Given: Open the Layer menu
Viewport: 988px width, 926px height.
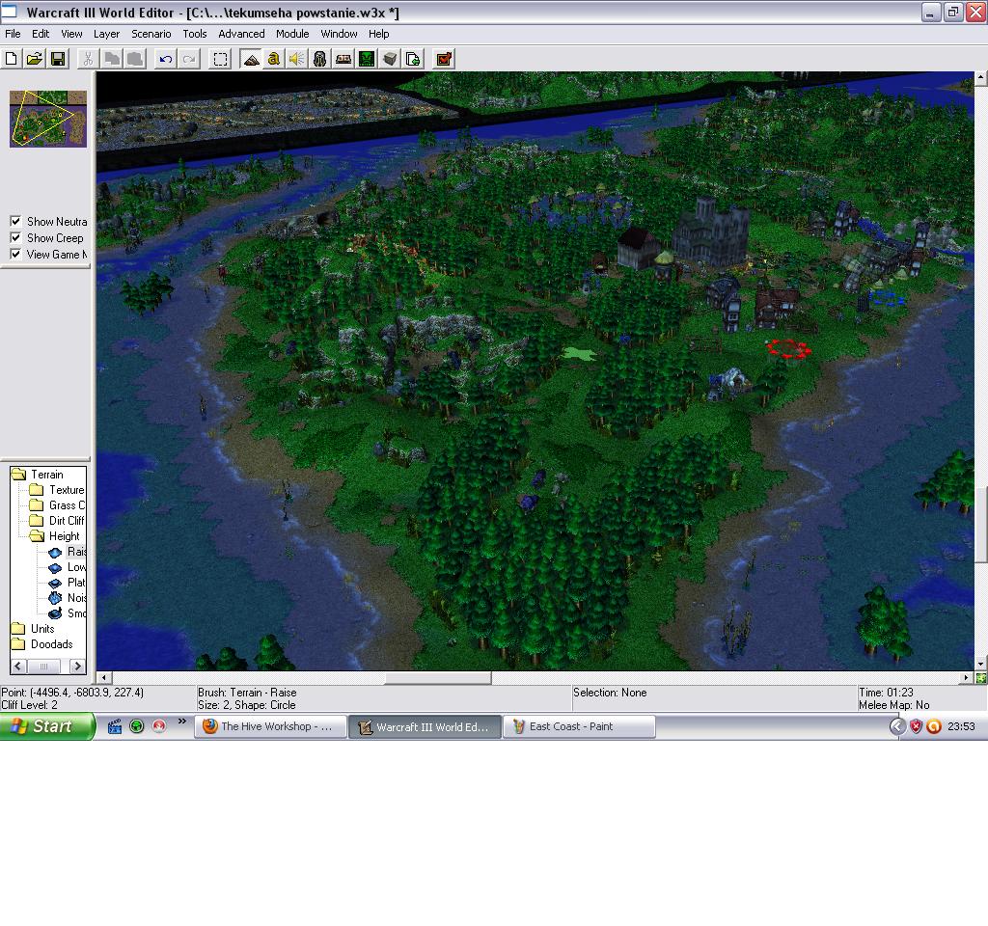Looking at the screenshot, I should coord(106,34).
